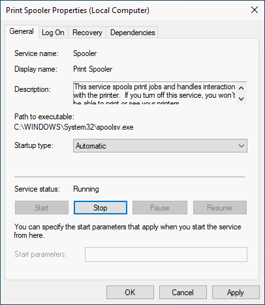Expand the Startup type chevron arrow
This screenshot has height=305, width=265.
pos(242,146)
